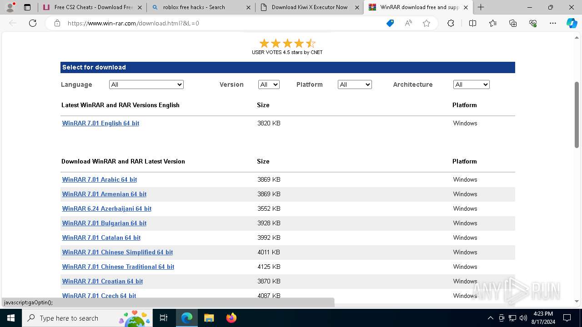This screenshot has height=327, width=582.
Task: Launch Firefox from the taskbar
Action: click(x=231, y=318)
